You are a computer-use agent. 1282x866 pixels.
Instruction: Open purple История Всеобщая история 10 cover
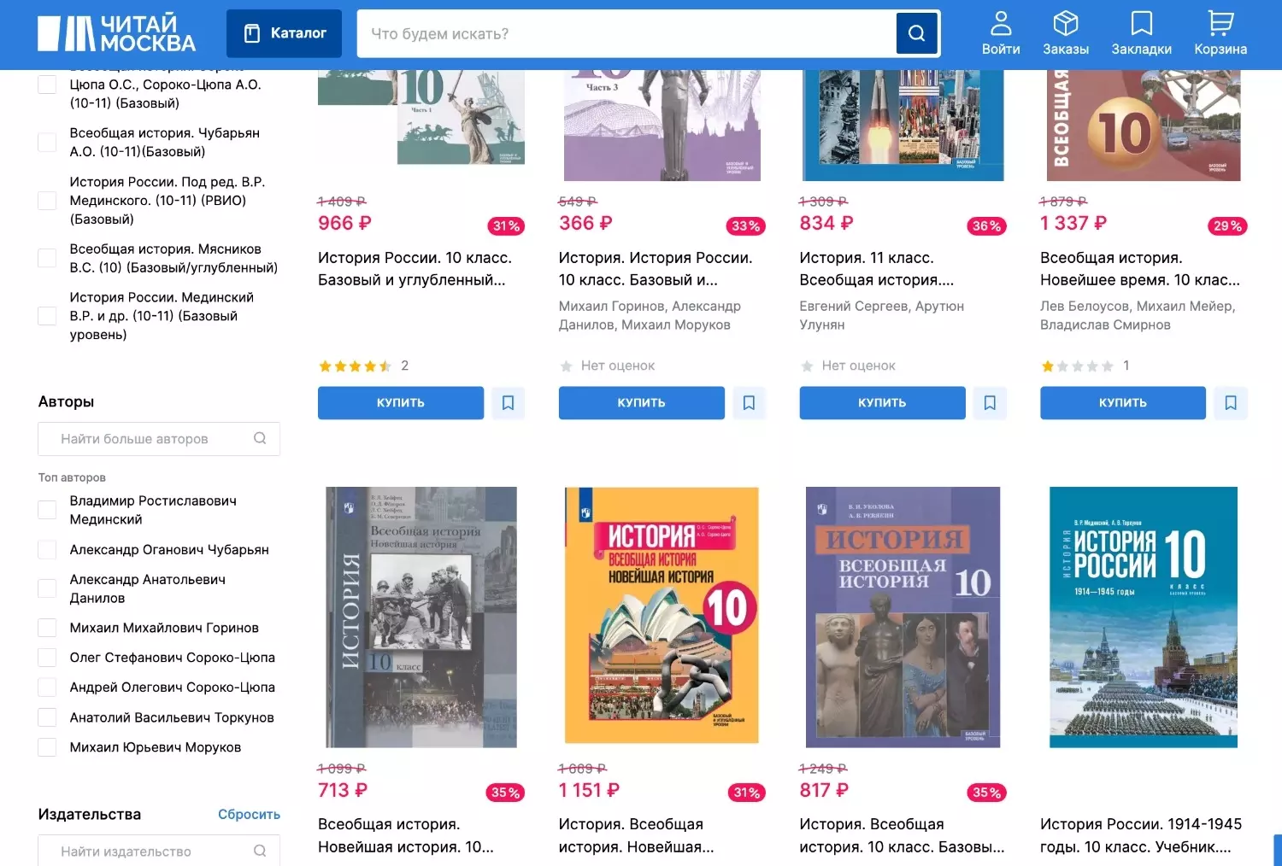[903, 617]
